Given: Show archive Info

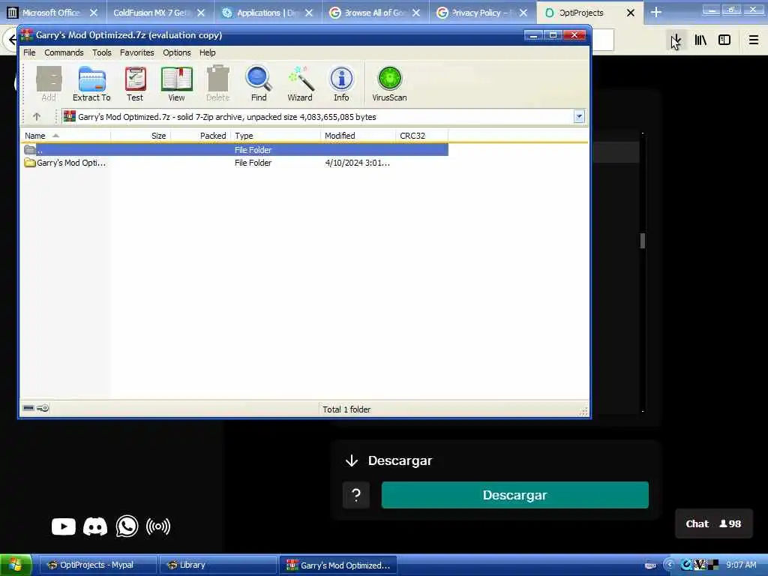Looking at the screenshot, I should coord(341,83).
